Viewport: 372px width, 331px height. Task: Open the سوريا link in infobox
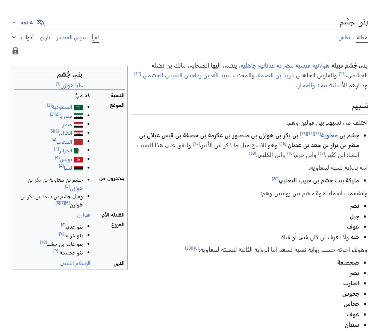(66, 116)
